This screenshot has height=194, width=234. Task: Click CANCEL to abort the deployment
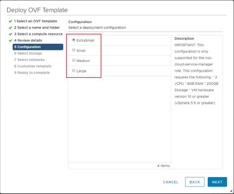point(170,182)
